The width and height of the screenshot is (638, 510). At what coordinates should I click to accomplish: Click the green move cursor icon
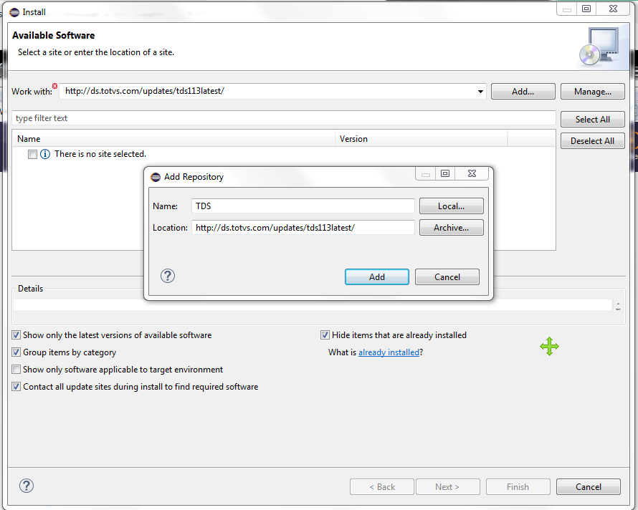(x=549, y=347)
